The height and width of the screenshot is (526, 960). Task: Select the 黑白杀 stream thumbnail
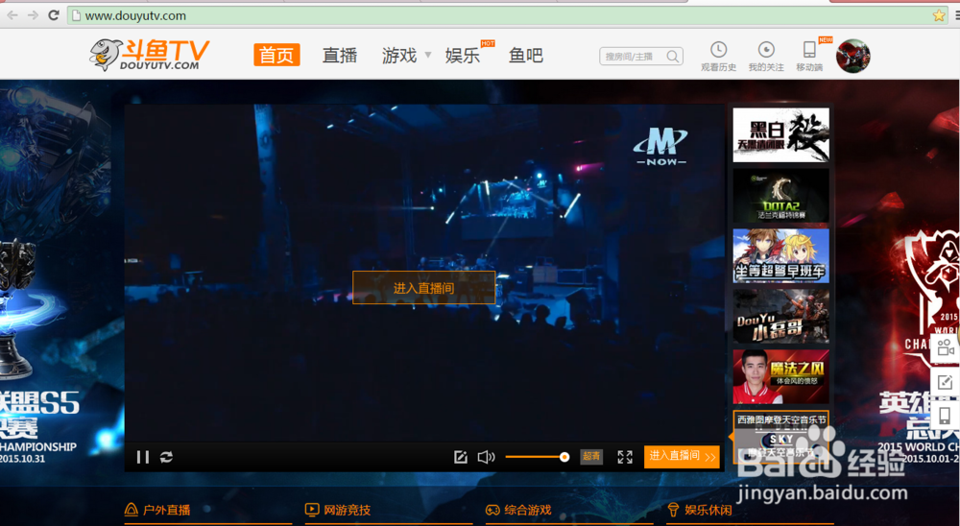[780, 134]
